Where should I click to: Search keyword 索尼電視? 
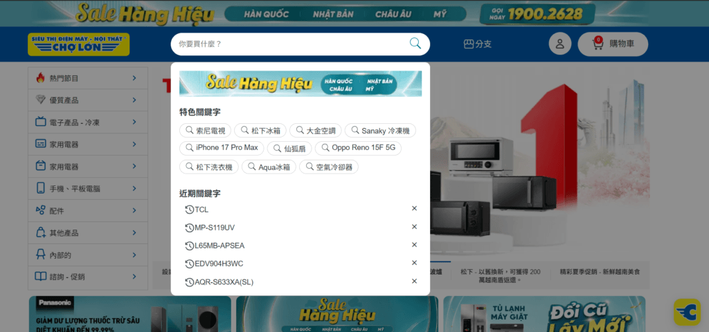click(x=205, y=131)
